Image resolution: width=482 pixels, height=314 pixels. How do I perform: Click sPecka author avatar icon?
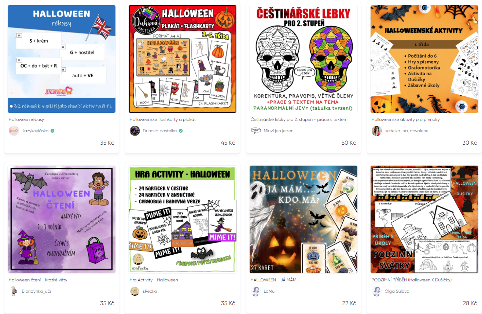click(135, 291)
